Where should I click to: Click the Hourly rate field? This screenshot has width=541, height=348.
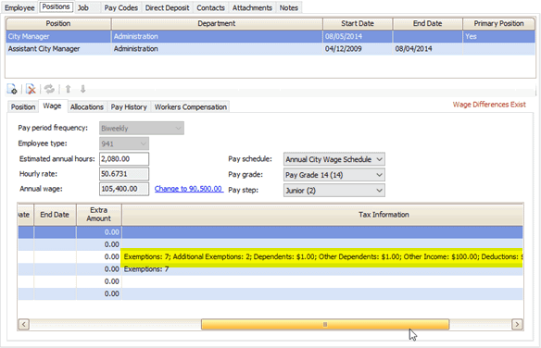coord(124,174)
